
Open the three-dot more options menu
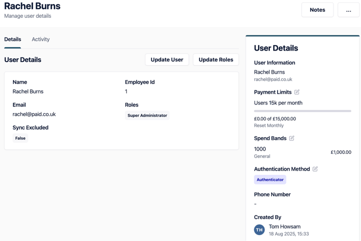[348, 10]
